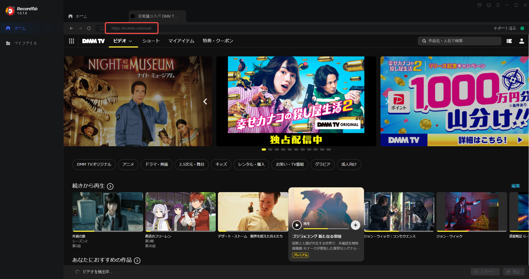Select the グラビア category chip
Screen dimensions: 529x279
(323, 164)
